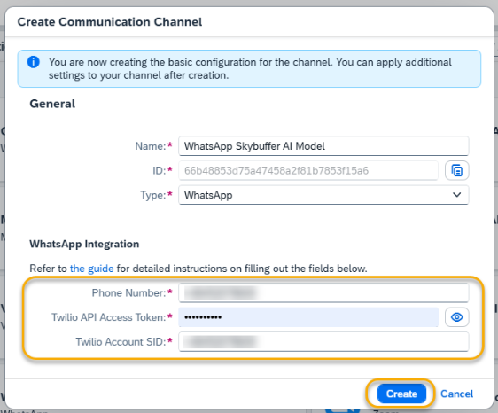Click the info banner message text

(250, 68)
